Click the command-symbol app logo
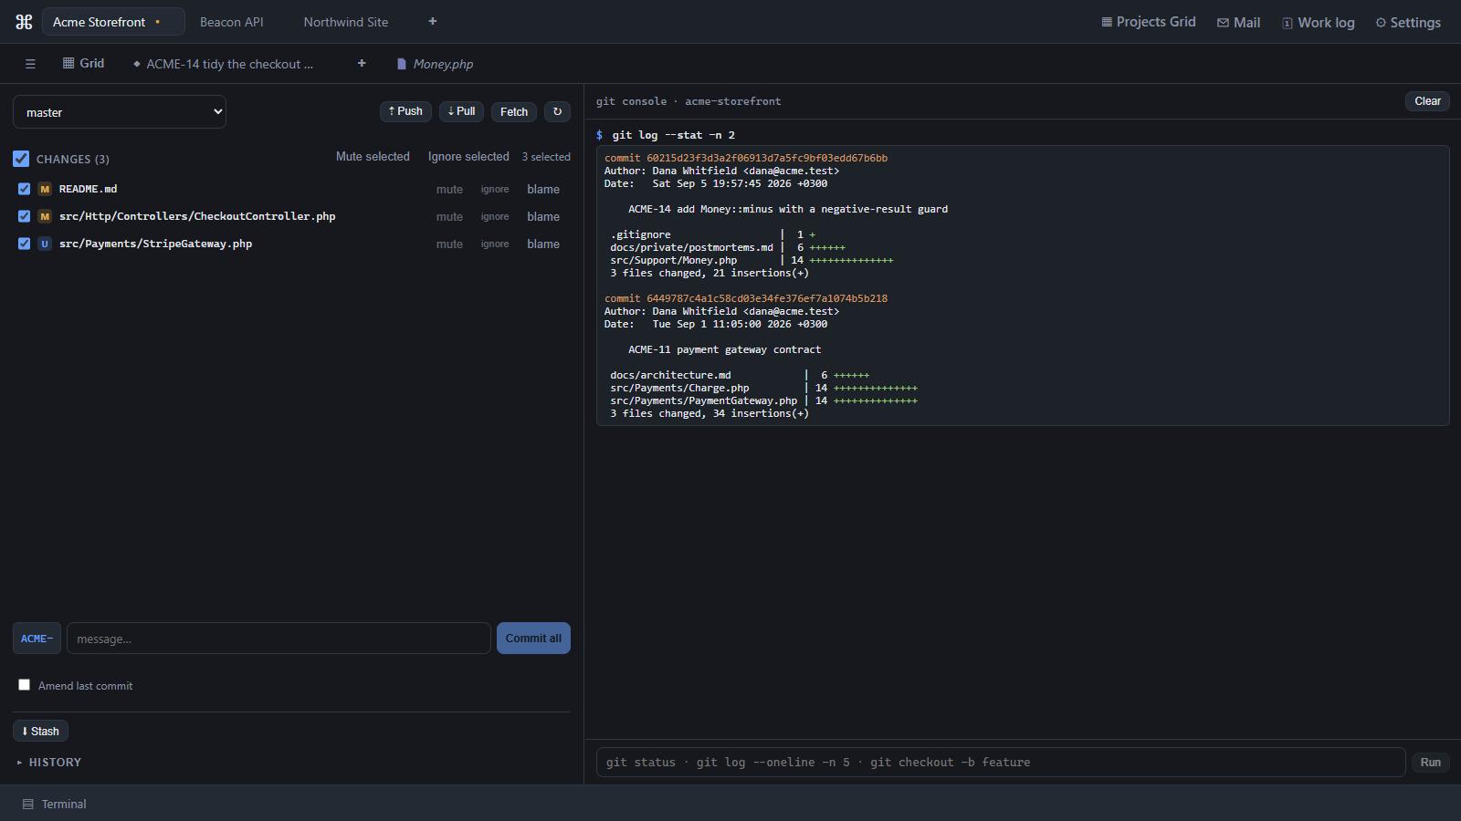Viewport: 1461px width, 821px height. tap(24, 22)
